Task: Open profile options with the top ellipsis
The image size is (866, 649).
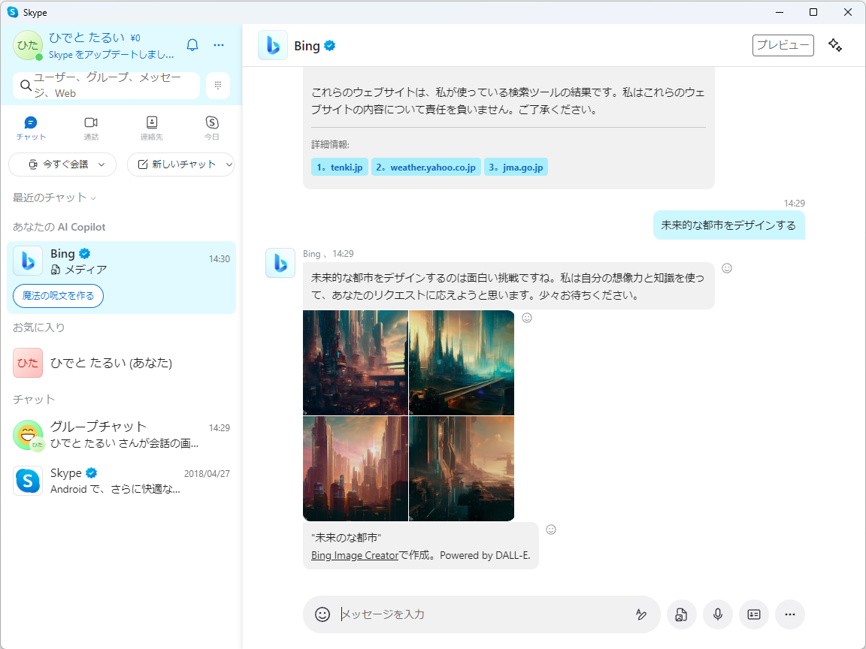Action: tap(219, 45)
